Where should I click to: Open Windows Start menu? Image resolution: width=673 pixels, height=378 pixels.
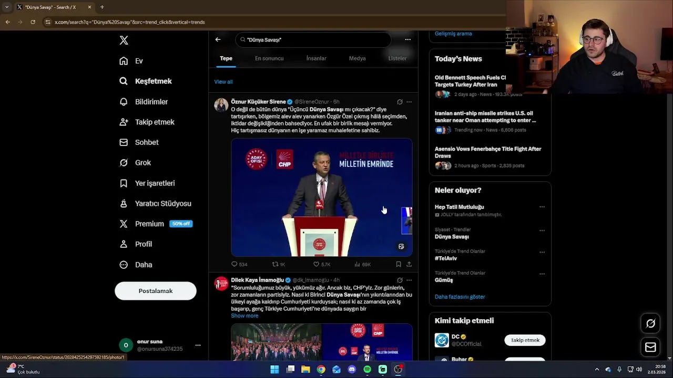pos(274,370)
